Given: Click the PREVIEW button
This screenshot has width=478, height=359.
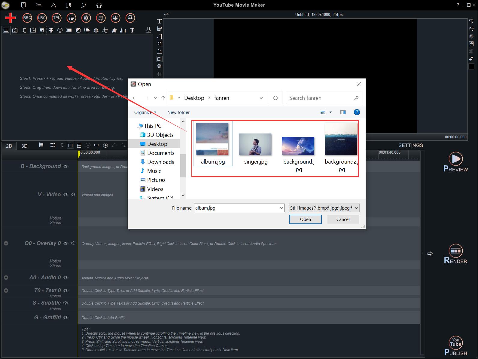Looking at the screenshot, I should coord(456,162).
